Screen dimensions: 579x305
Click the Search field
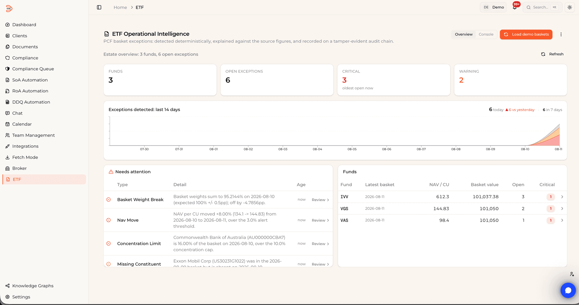tap(542, 7)
